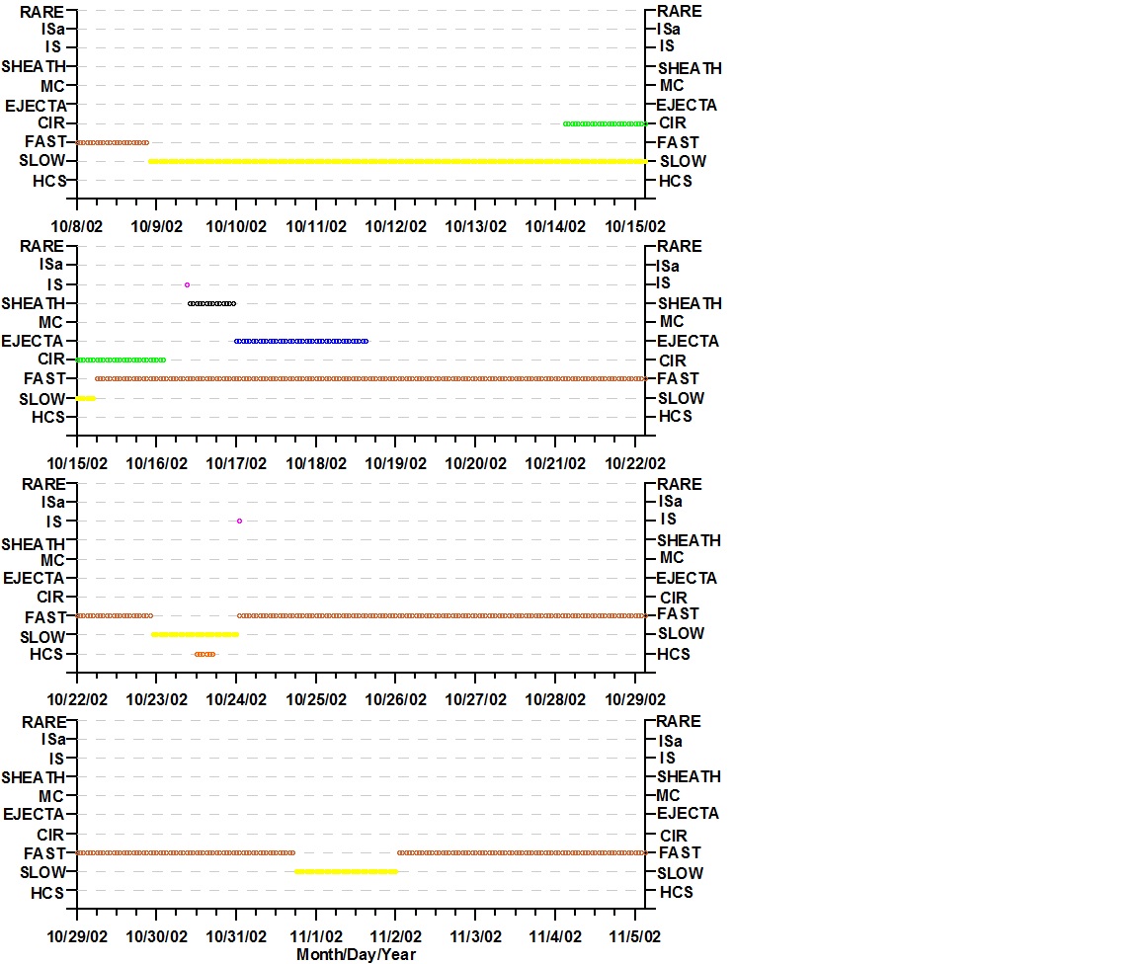
Task: Click the 10/18/02 date label
Action: pos(316,463)
